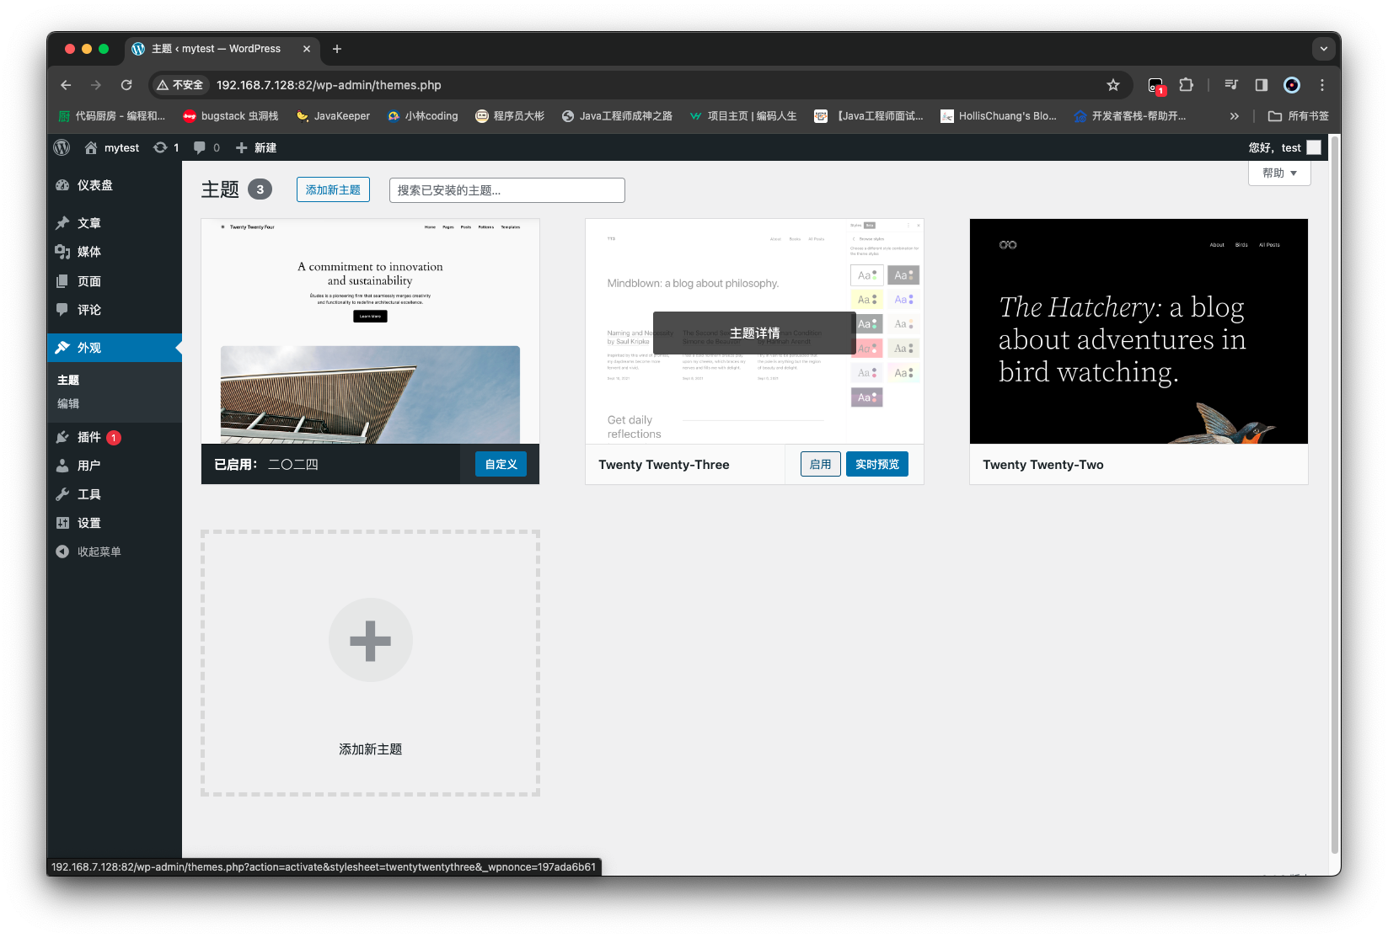Click the page vertical scrollbar
Screen dimensions: 1388x938
coord(1334,493)
